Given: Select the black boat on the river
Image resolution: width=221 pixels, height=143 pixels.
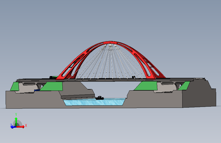Looking at the screenshot, I should (100, 98).
